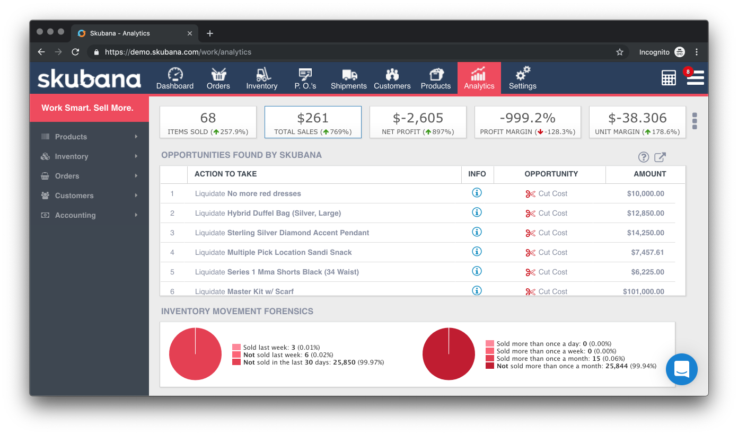Sort by Opportunity column header
The width and height of the screenshot is (738, 435).
[551, 174]
